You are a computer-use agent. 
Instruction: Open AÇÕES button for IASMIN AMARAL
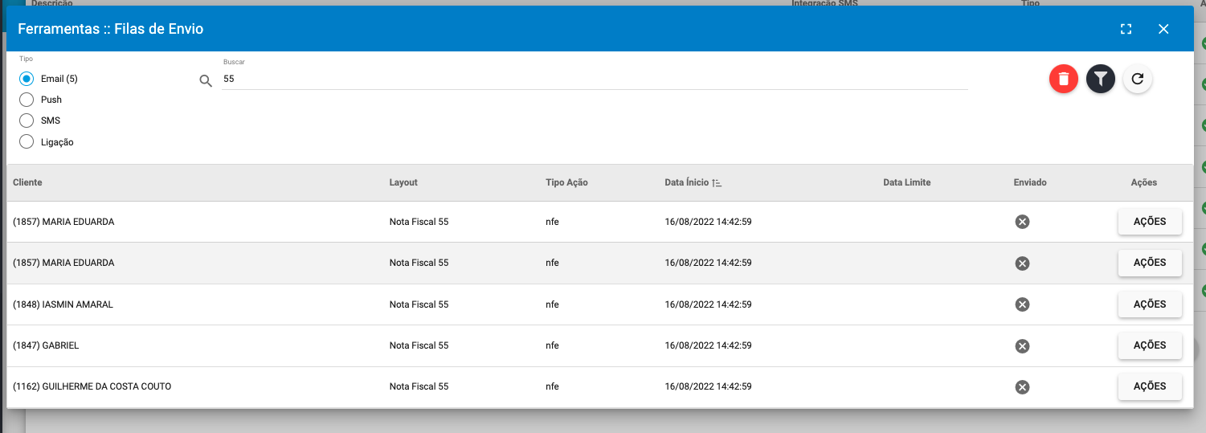click(x=1150, y=304)
